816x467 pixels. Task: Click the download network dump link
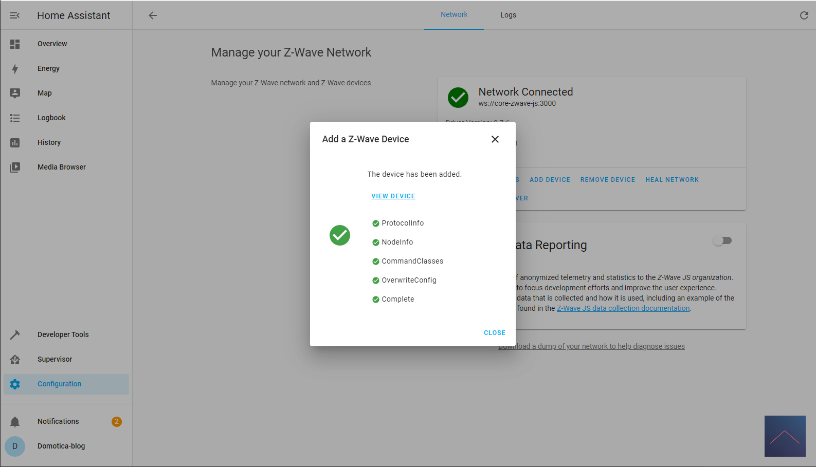591,346
